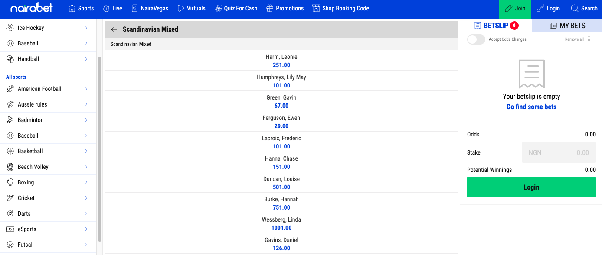The width and height of the screenshot is (602, 255).
Task: Click the Ice Hockey sport icon
Action: [x=10, y=28]
